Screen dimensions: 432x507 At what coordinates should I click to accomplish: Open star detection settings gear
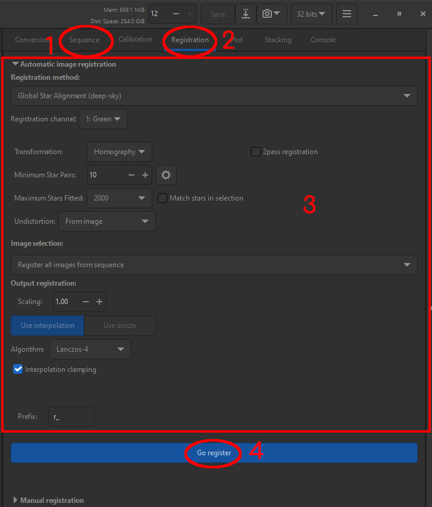tap(166, 175)
